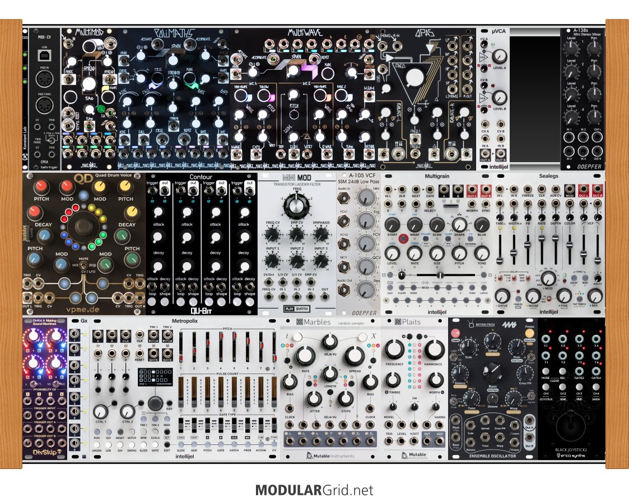Click the OUT jack on Mini Mod
The width and height of the screenshot is (629, 502).
324,297
